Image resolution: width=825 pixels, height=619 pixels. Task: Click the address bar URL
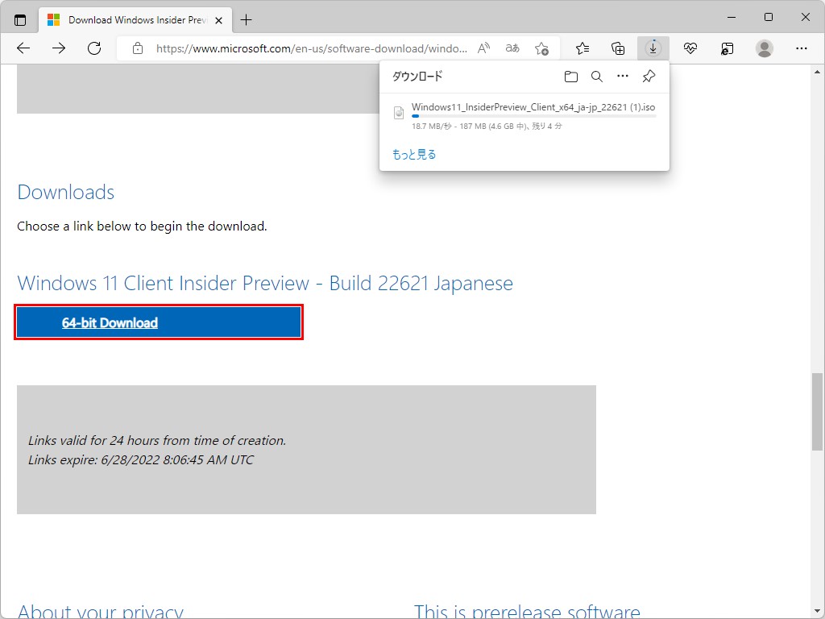(x=312, y=48)
